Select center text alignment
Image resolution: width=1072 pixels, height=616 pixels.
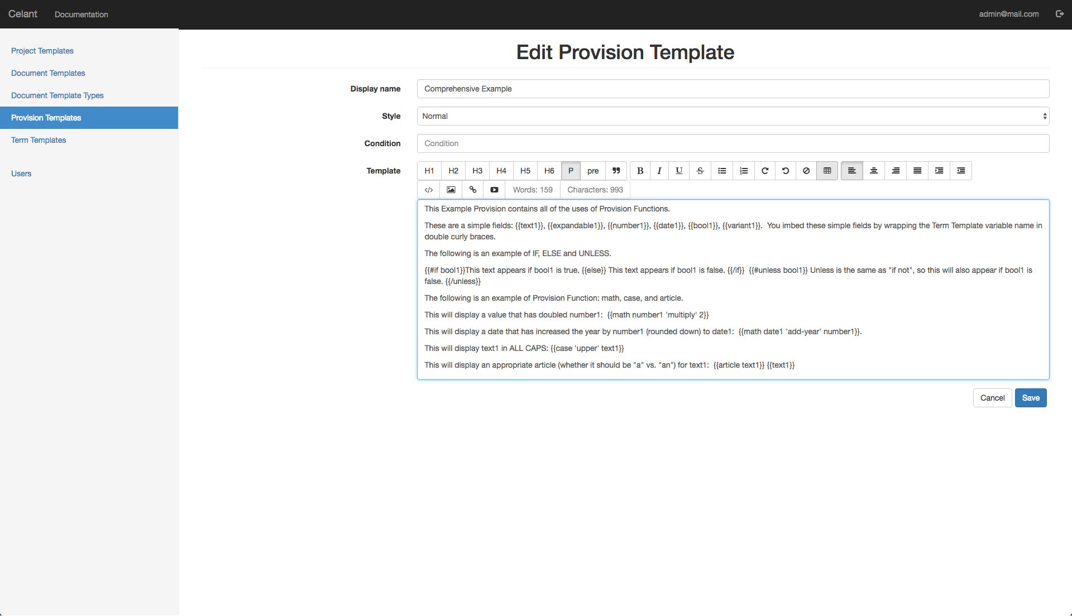pyautogui.click(x=873, y=171)
